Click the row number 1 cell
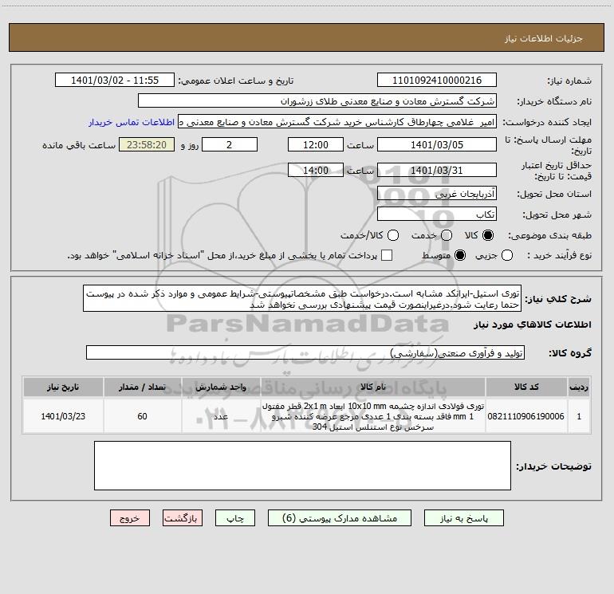Screen dimensions: 614x594 pyautogui.click(x=579, y=416)
